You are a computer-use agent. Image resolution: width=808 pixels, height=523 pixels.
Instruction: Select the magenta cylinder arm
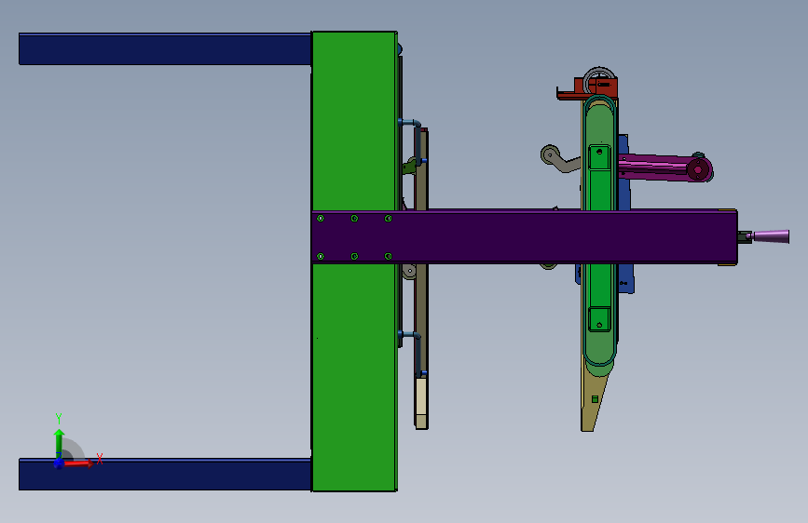click(654, 168)
